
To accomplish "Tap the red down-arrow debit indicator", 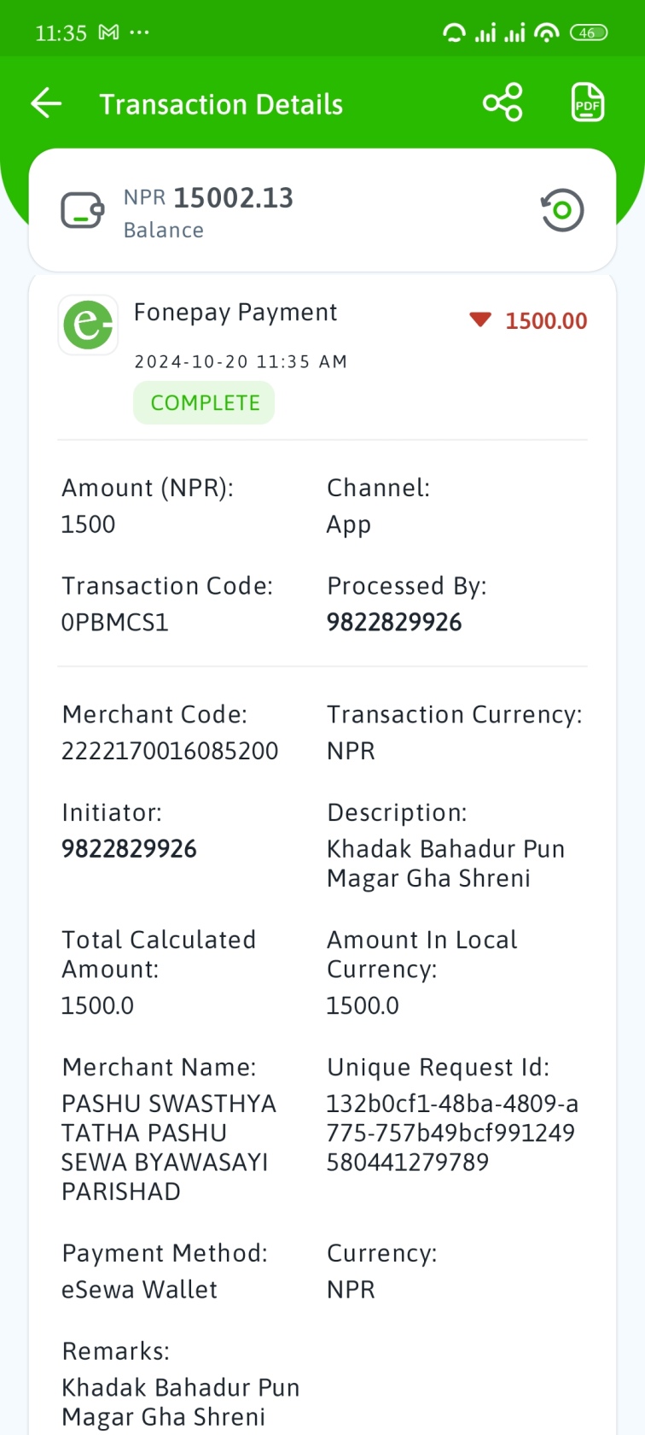I will pos(480,320).
